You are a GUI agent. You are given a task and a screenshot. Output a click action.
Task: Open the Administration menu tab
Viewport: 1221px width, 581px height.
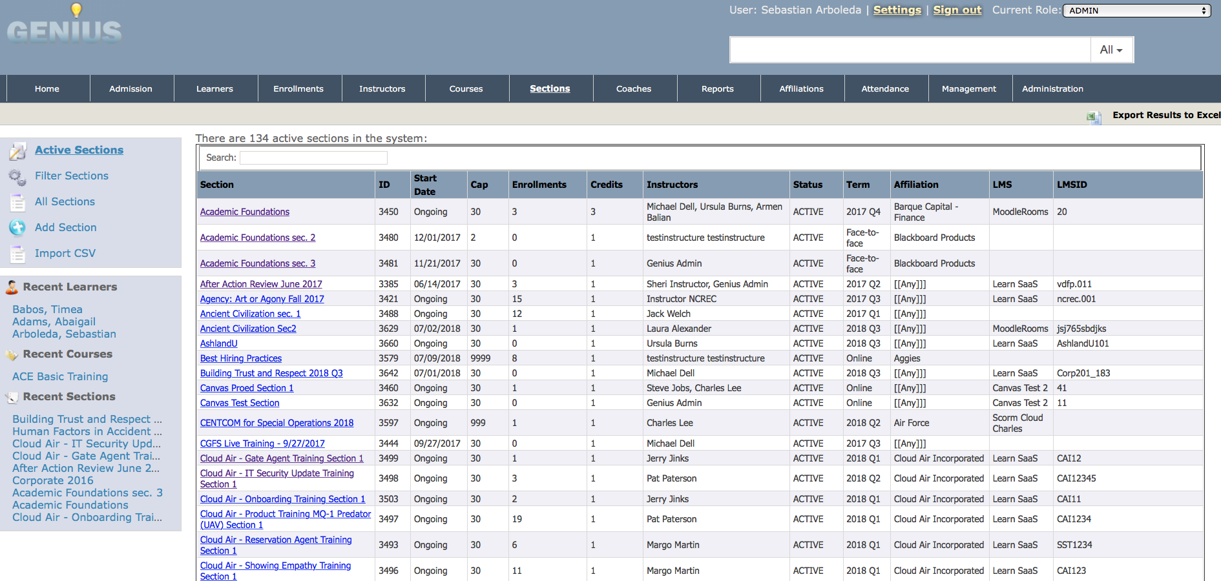point(1052,89)
